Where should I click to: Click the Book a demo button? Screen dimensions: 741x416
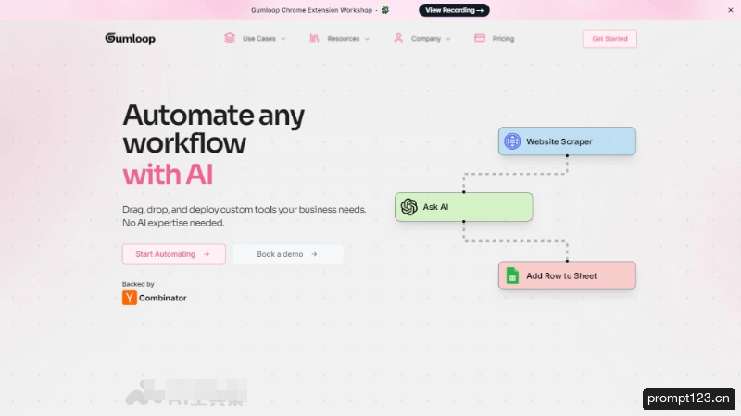288,254
